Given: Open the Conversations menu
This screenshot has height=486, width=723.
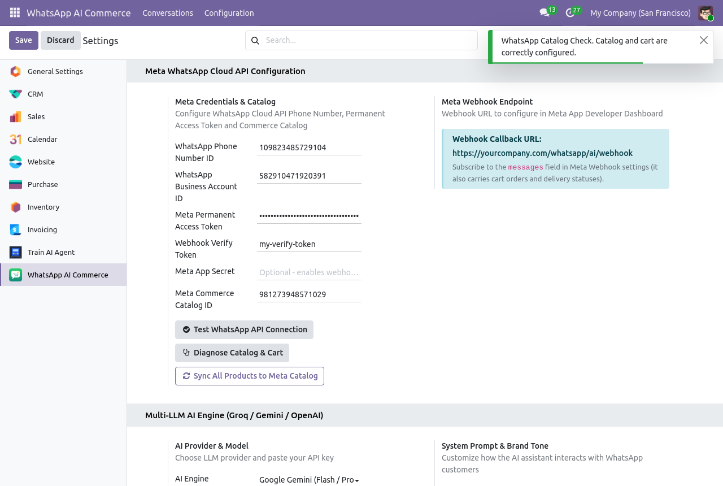Looking at the screenshot, I should coord(168,13).
